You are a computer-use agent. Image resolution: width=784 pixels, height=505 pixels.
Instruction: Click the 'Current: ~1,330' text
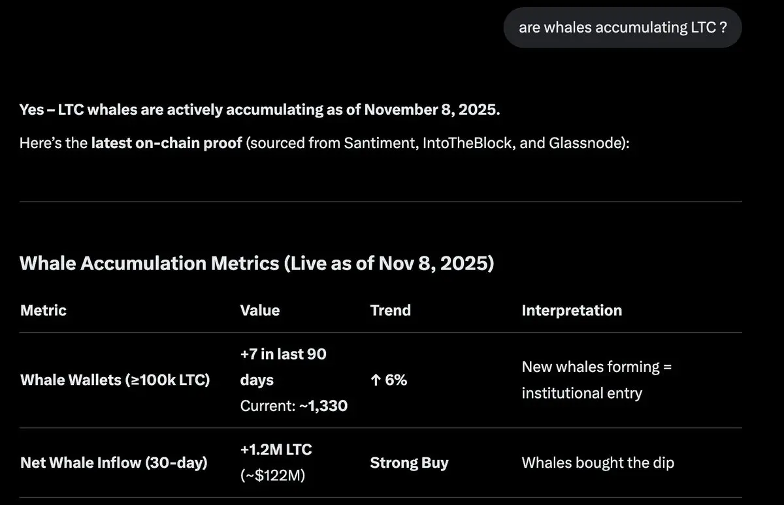click(294, 406)
